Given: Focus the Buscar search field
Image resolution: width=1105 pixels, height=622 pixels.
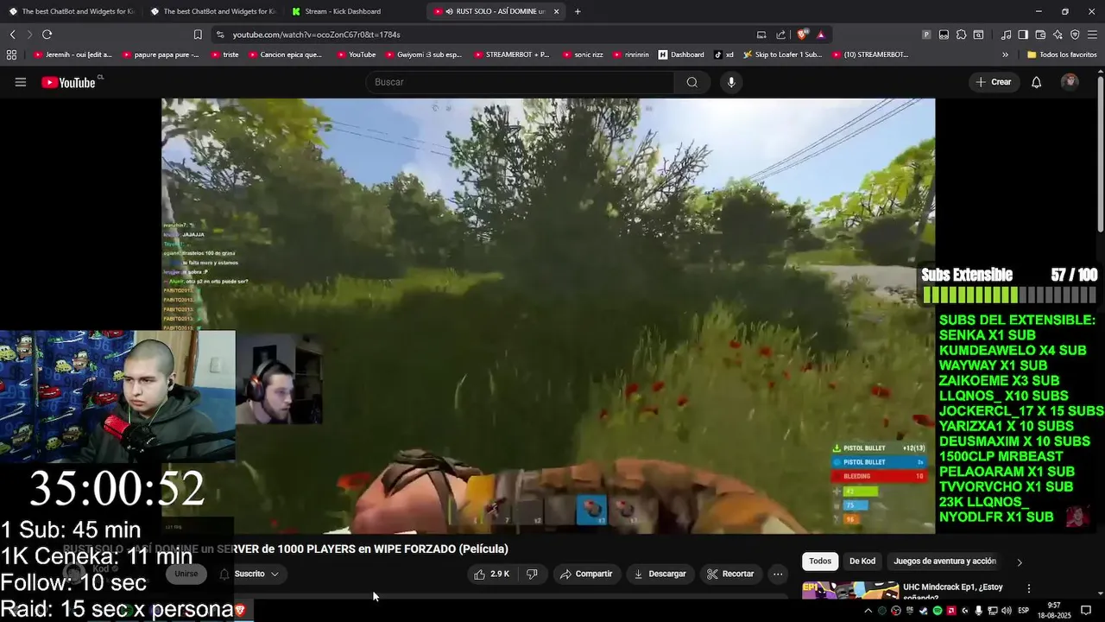Looking at the screenshot, I should point(520,82).
